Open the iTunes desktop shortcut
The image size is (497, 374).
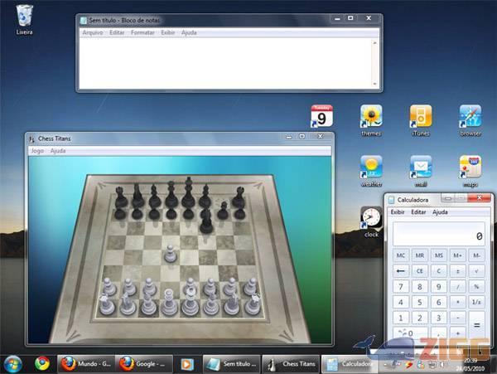click(x=420, y=116)
